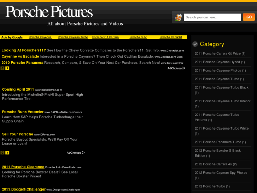257x193 pixels.
Task: Open Porsche Cabriolet ad link
Action: (171, 37)
